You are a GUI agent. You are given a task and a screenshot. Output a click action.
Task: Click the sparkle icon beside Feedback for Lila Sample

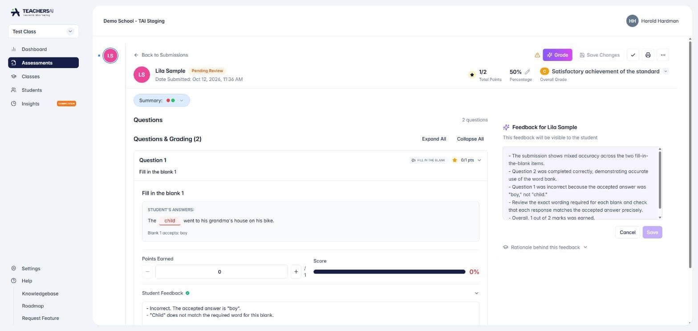click(x=506, y=127)
